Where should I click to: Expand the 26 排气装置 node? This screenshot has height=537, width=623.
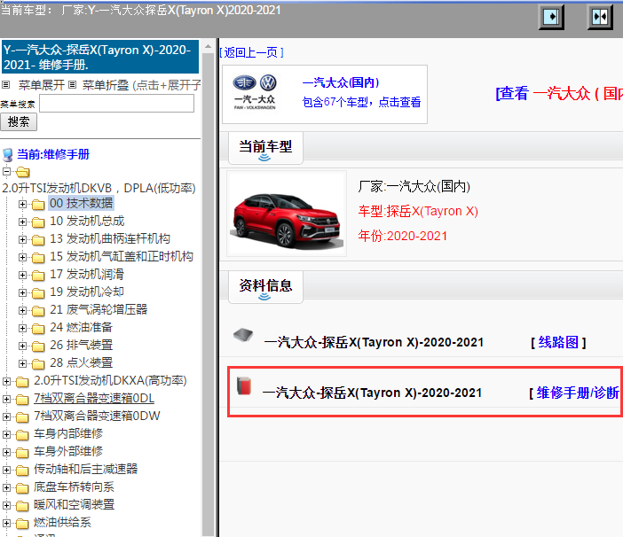(x=23, y=346)
